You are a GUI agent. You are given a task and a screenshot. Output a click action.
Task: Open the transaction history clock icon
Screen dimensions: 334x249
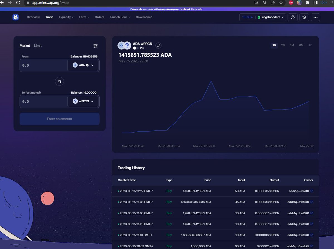(x=293, y=17)
